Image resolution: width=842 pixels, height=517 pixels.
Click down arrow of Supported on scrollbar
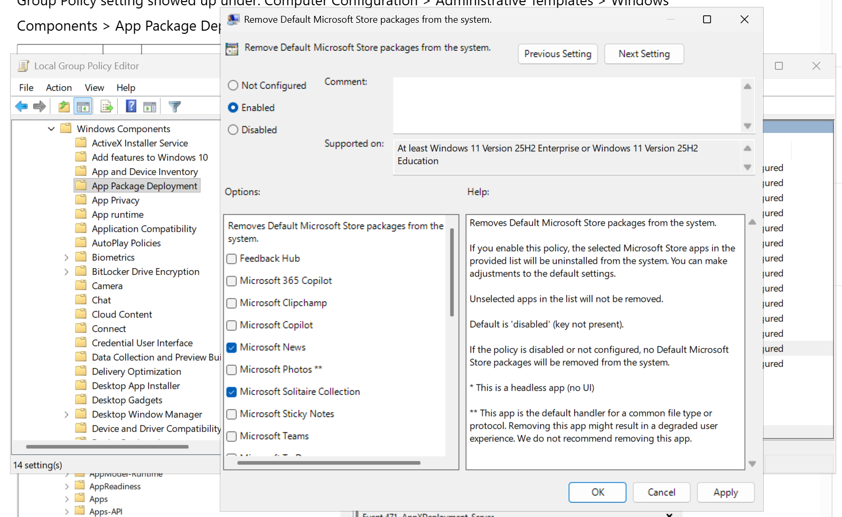pos(747,167)
